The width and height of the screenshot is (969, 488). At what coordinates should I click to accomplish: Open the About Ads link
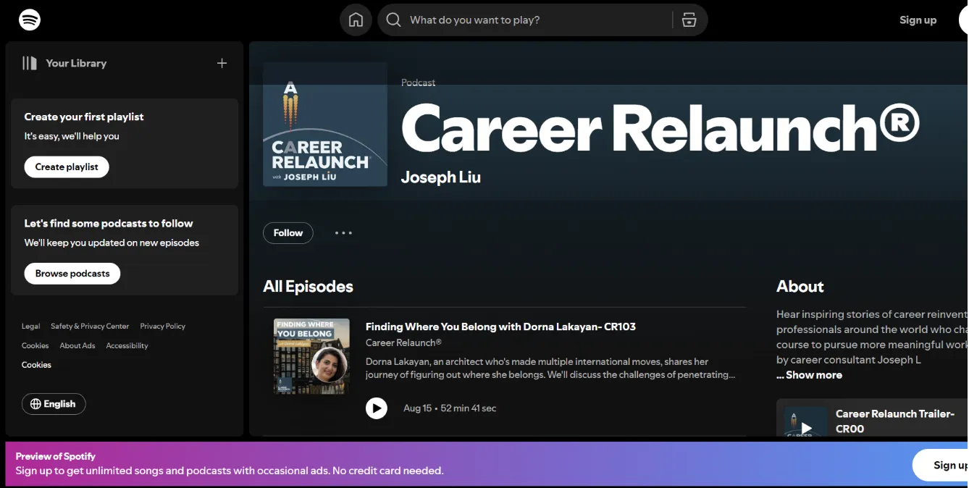click(x=77, y=346)
